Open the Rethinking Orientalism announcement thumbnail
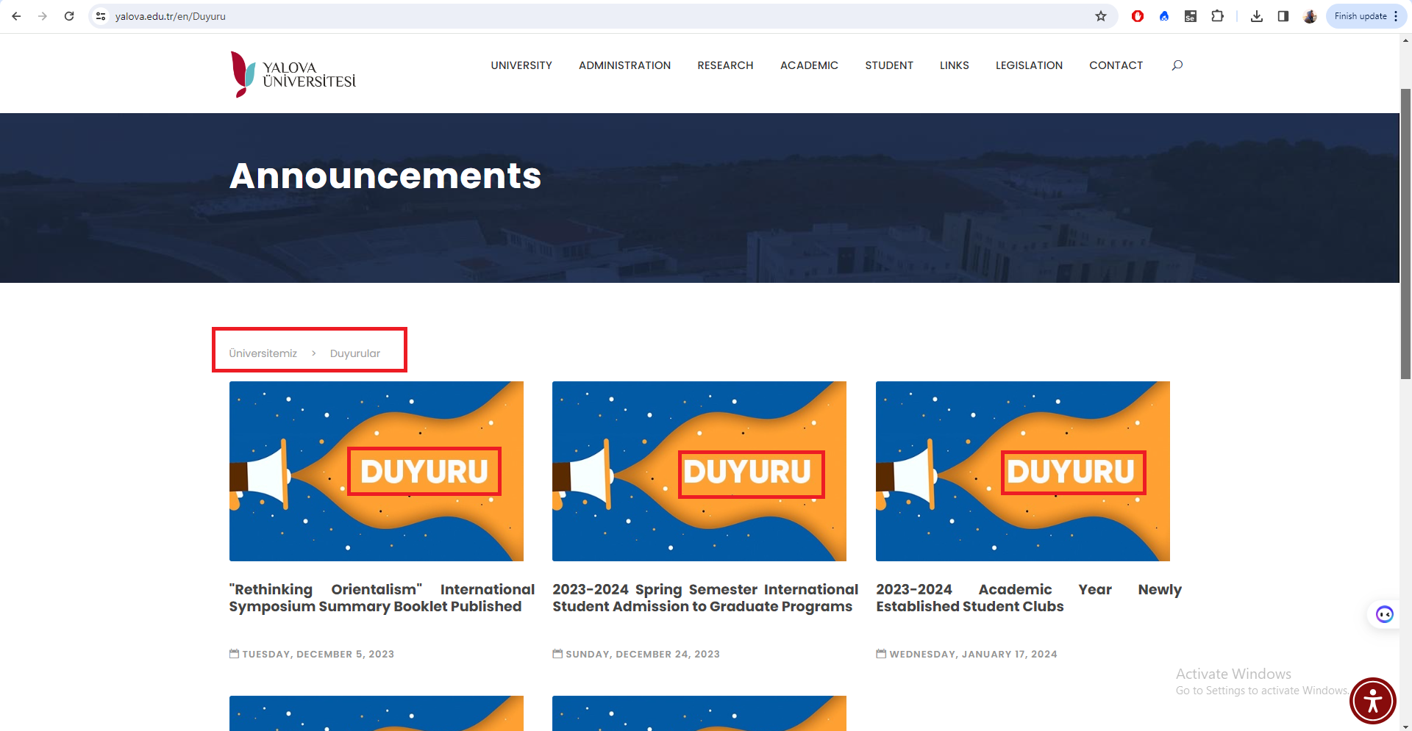 [377, 471]
